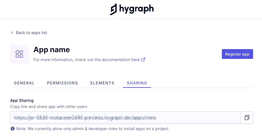262x139 pixels.
Task: Select the App name heading
Action: point(52,50)
